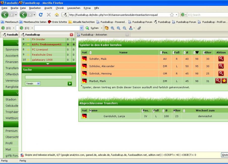The width and height of the screenshot is (228, 164).
Task: Click the Suchen button in ICQ toolbar
Action: 93,28
